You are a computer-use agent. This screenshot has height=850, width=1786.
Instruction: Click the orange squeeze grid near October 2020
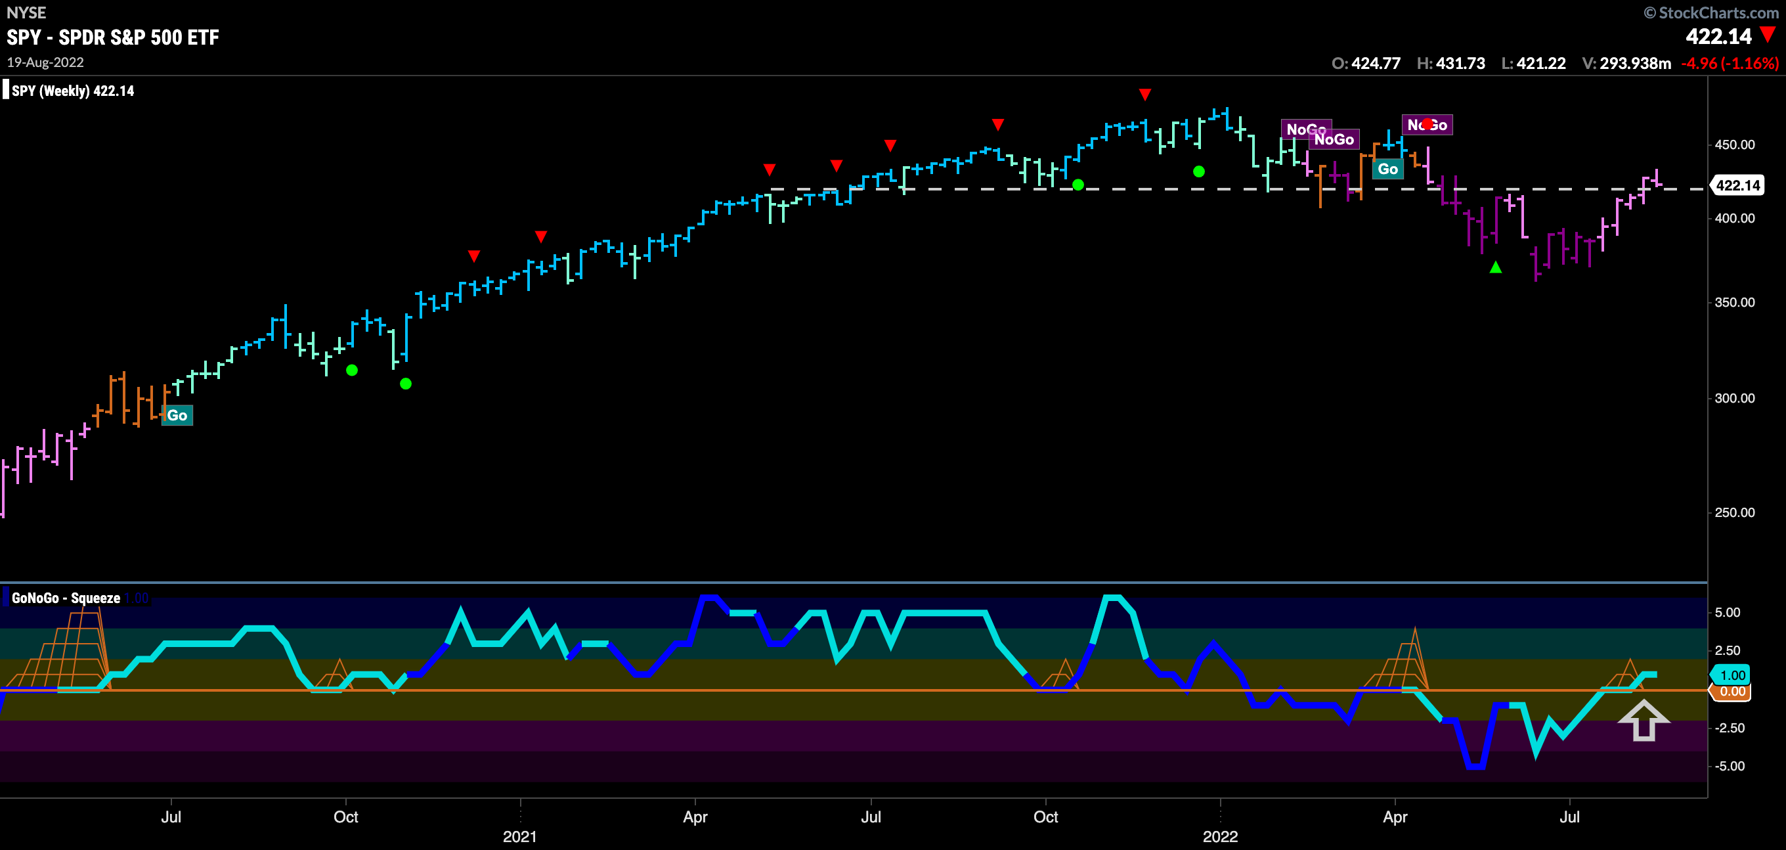332,675
